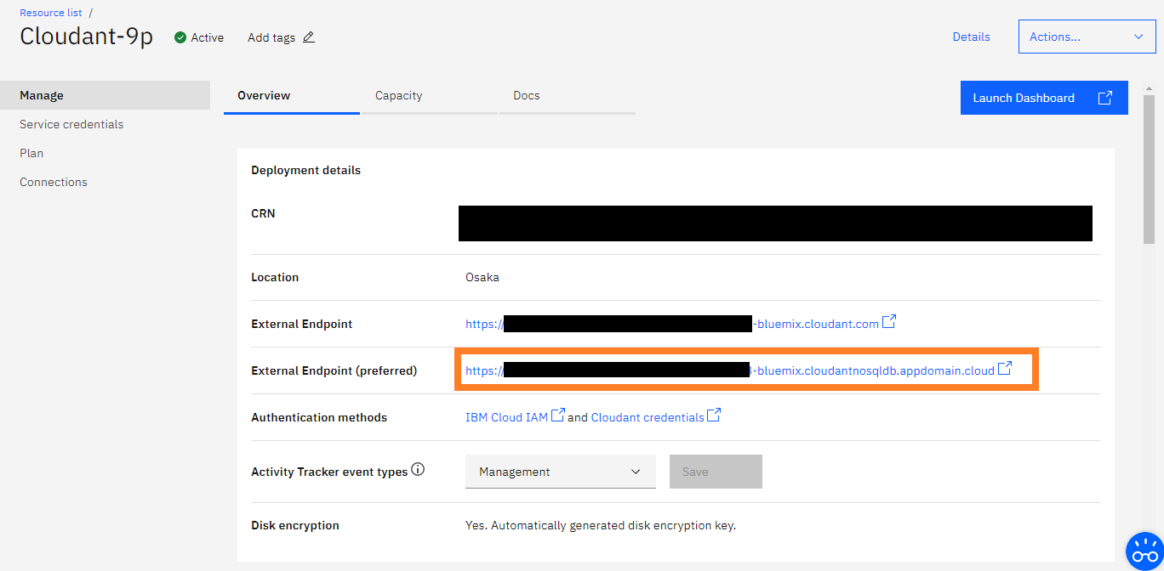Go to Connections in the sidebar
This screenshot has height=571, width=1164.
coord(54,182)
